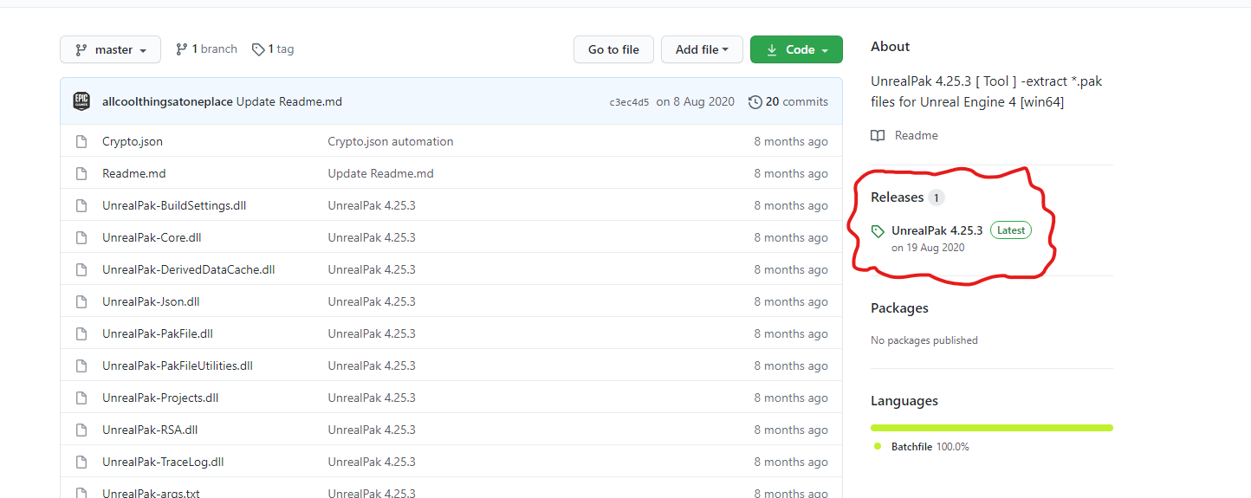Click file icon next to UnrealPak-PakFile.dll
This screenshot has width=1251, height=498.
coord(81,333)
